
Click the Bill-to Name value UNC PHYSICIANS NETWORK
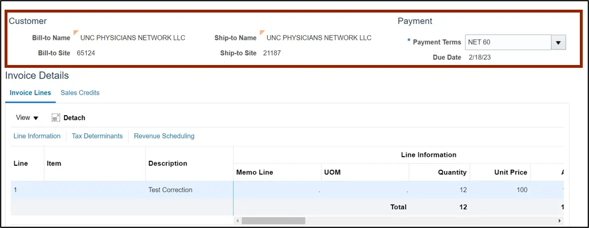[133, 38]
